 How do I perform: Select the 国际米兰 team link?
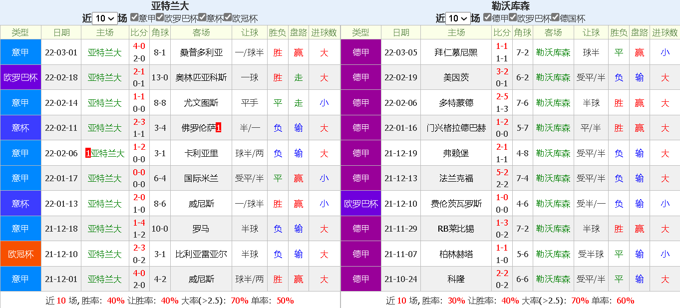(201, 178)
